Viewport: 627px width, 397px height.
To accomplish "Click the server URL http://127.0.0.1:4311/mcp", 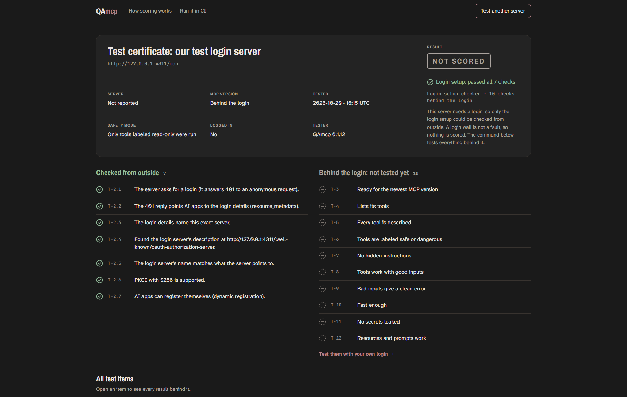I will click(x=143, y=64).
